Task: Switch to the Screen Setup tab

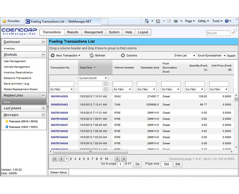Action: [x=59, y=172]
